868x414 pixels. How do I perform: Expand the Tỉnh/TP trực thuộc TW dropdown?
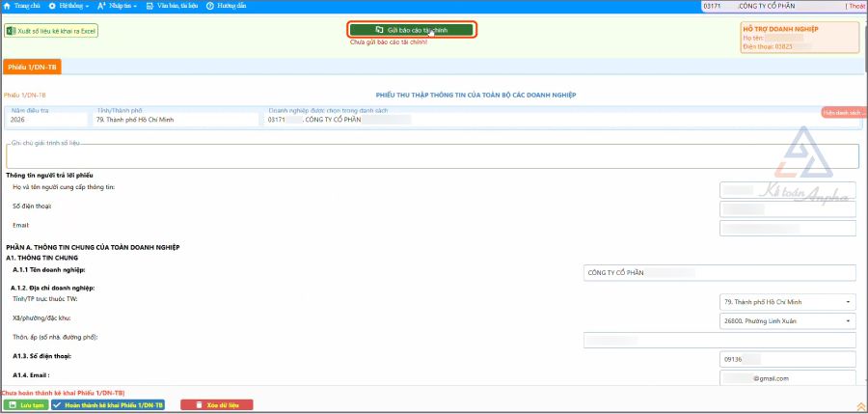849,302
